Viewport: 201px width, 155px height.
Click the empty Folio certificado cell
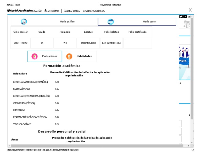[138, 43]
